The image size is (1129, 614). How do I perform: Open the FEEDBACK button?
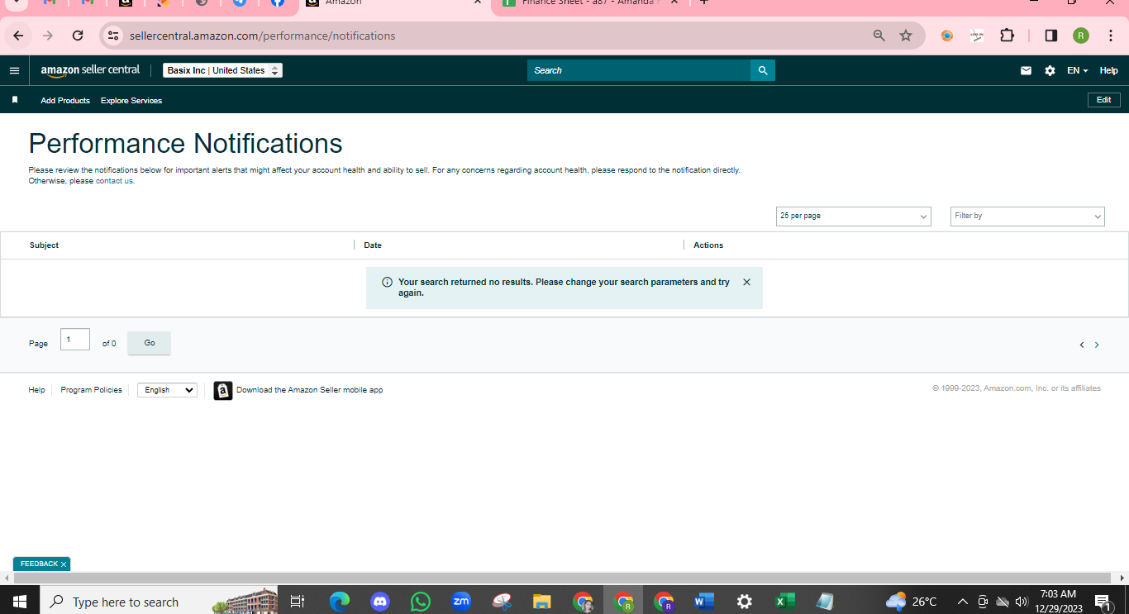(39, 564)
